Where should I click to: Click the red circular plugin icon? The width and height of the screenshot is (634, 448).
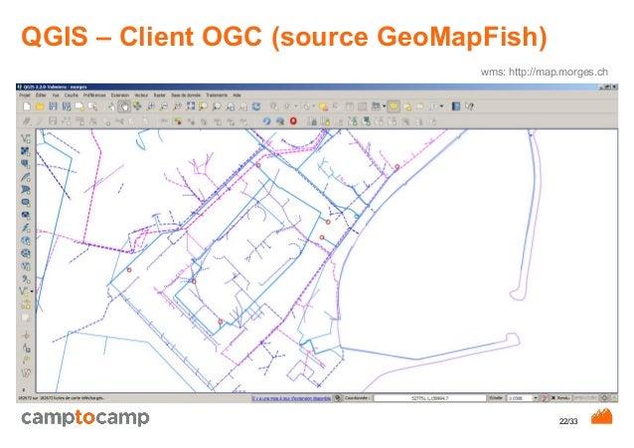[x=293, y=121]
